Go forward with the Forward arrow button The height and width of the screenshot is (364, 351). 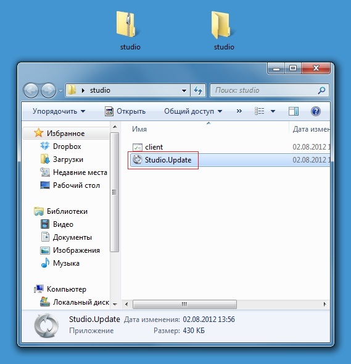pyautogui.click(x=48, y=90)
